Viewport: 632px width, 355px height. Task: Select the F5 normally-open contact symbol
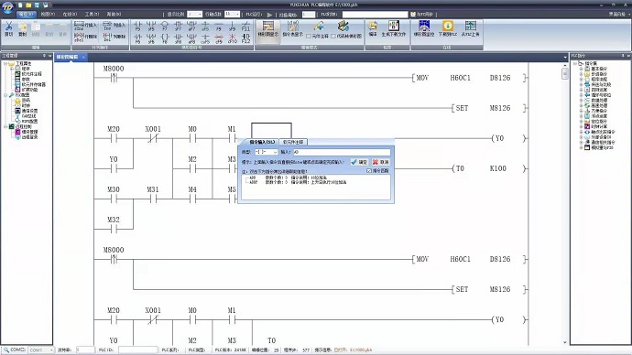click(x=137, y=27)
